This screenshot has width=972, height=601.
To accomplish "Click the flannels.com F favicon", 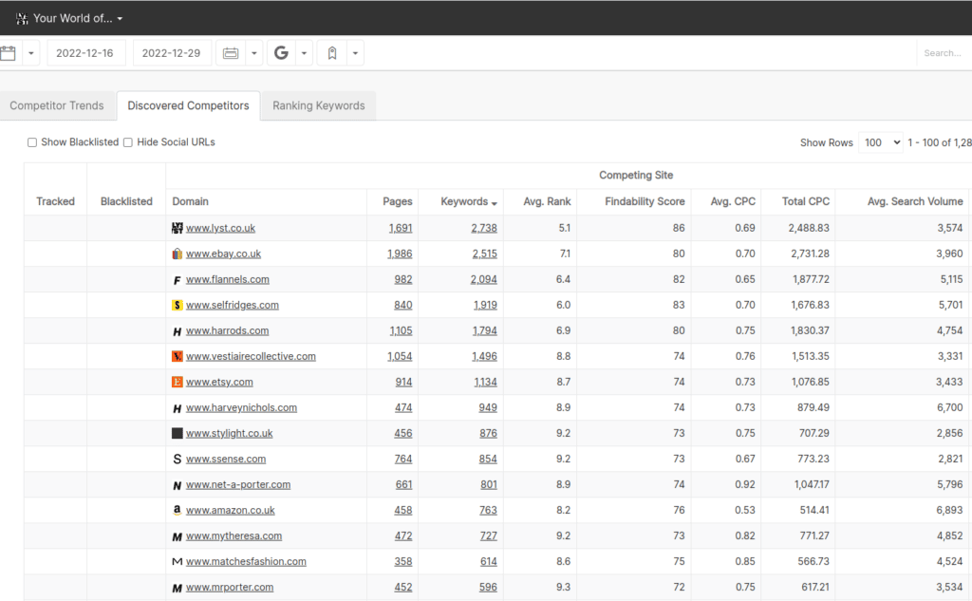I will coord(178,280).
